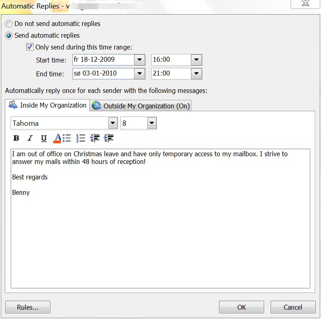Toggle Bold formatting in message toolbar

tap(16, 138)
